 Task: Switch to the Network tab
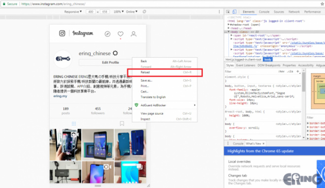[x=294, y=12]
